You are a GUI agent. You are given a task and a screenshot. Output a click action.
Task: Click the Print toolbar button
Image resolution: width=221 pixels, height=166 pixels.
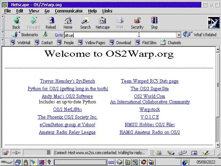pyautogui.click(x=120, y=23)
